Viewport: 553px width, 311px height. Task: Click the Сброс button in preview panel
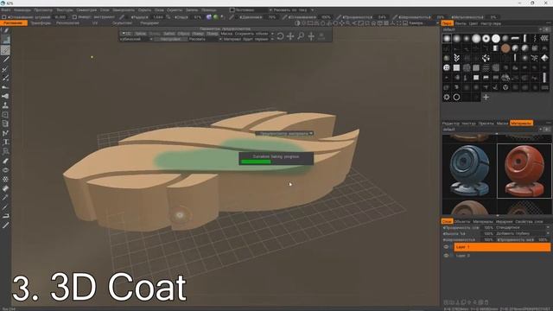tap(183, 34)
